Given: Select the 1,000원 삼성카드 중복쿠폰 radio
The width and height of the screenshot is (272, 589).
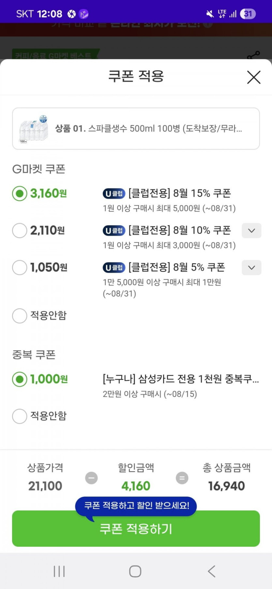Looking at the screenshot, I should 20,379.
